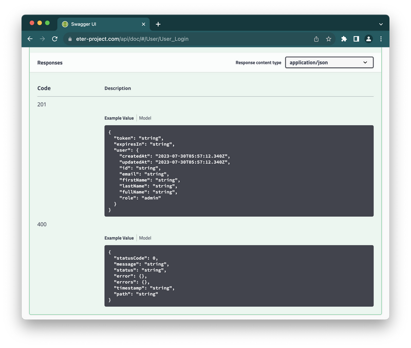Click the site lock icon
Screen dimensions: 411x348
[x=70, y=39]
